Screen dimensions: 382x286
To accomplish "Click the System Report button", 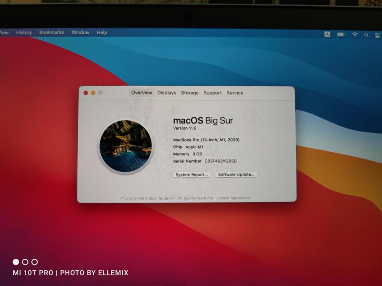I will pyautogui.click(x=191, y=174).
